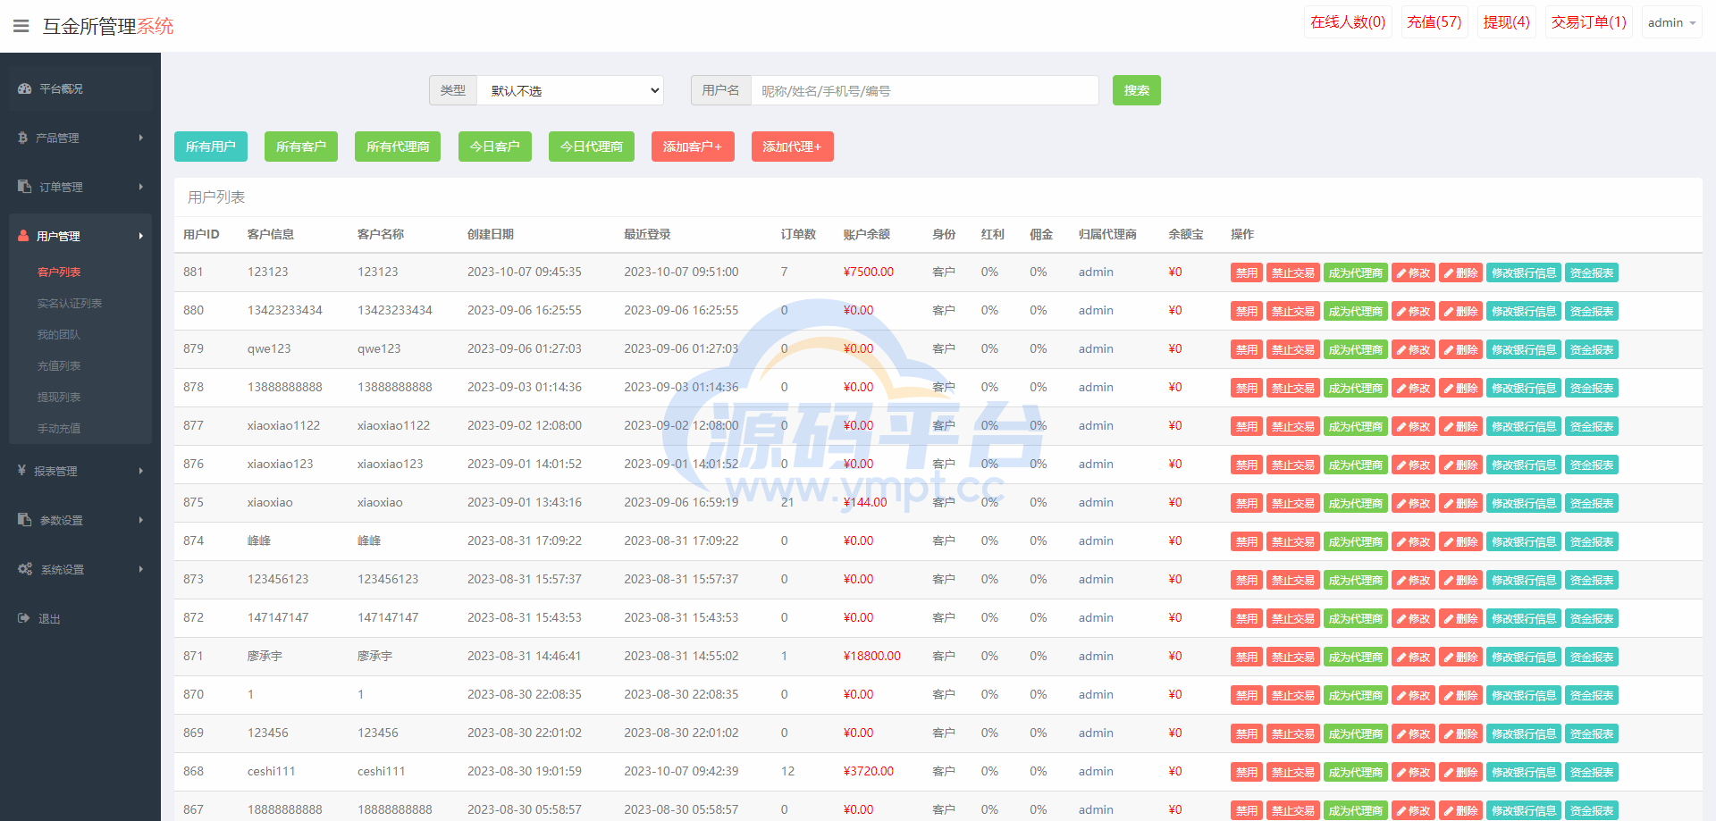
Task: Click the 产品管理 bitcoin icon
Action: click(x=23, y=138)
